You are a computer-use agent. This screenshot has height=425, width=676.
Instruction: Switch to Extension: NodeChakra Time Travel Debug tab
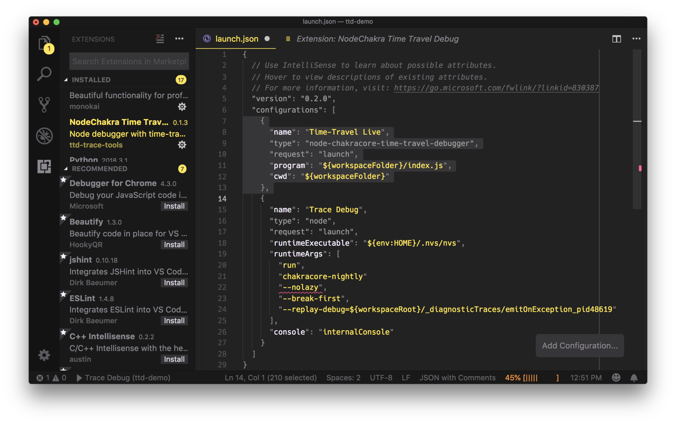coord(377,39)
